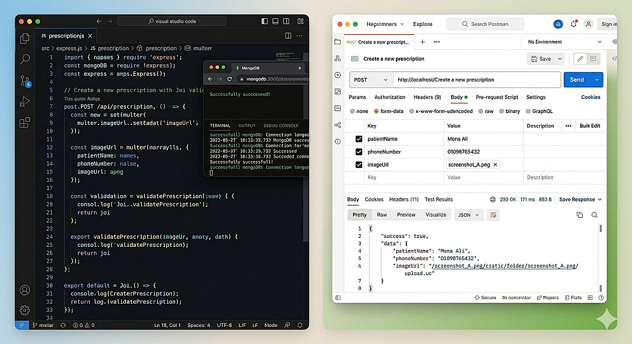Copy the response body in Postman
Screen dimensions: 632x344
click(x=580, y=215)
